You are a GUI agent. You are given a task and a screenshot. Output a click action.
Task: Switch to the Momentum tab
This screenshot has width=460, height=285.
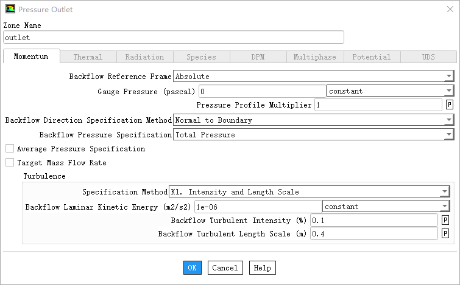(31, 57)
